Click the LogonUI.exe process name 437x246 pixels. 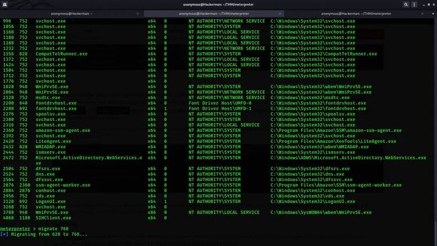[51, 202]
